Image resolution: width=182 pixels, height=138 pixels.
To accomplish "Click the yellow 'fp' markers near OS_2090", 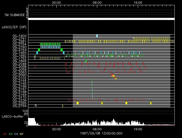I will pos(113,76).
